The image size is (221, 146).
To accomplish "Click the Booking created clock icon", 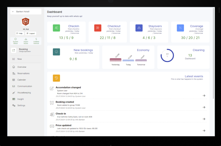I will click(52, 103).
